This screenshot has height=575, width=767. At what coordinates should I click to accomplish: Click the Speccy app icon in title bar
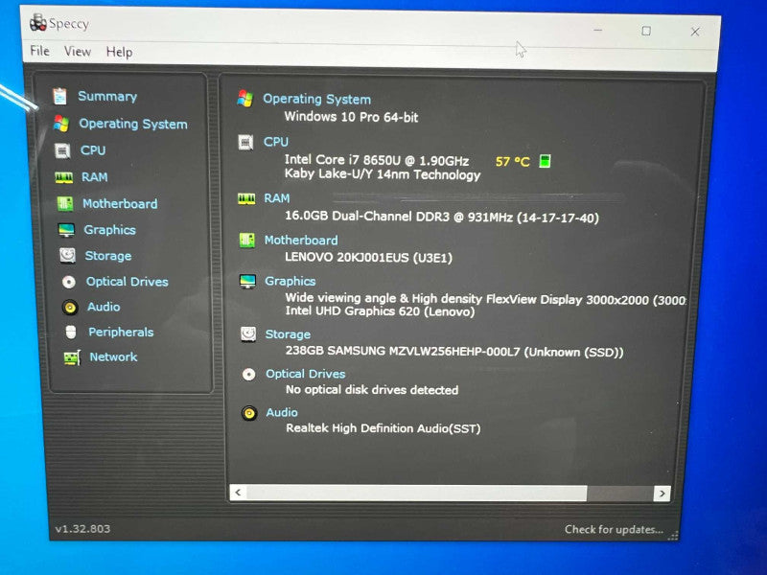pos(37,22)
